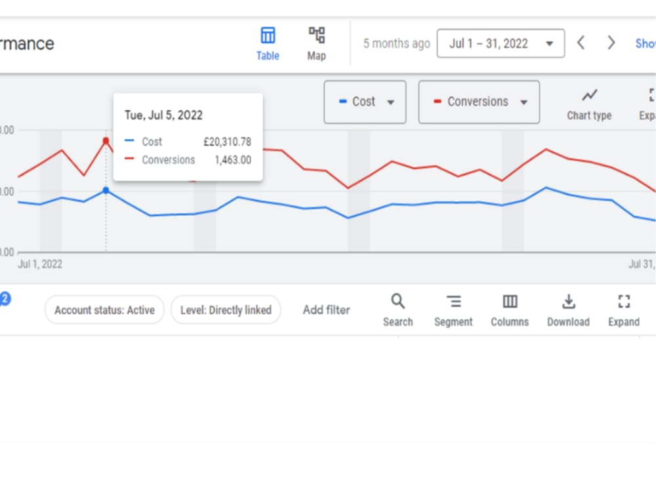The image size is (656, 492).
Task: Click the Level: Directly linked filter chip
Action: click(226, 310)
